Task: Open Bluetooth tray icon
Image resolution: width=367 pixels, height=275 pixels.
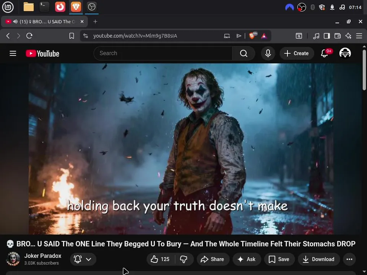Action: (312, 7)
